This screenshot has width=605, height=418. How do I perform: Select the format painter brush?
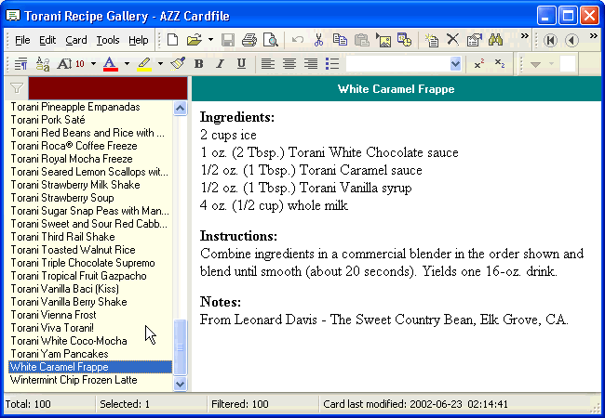click(178, 63)
